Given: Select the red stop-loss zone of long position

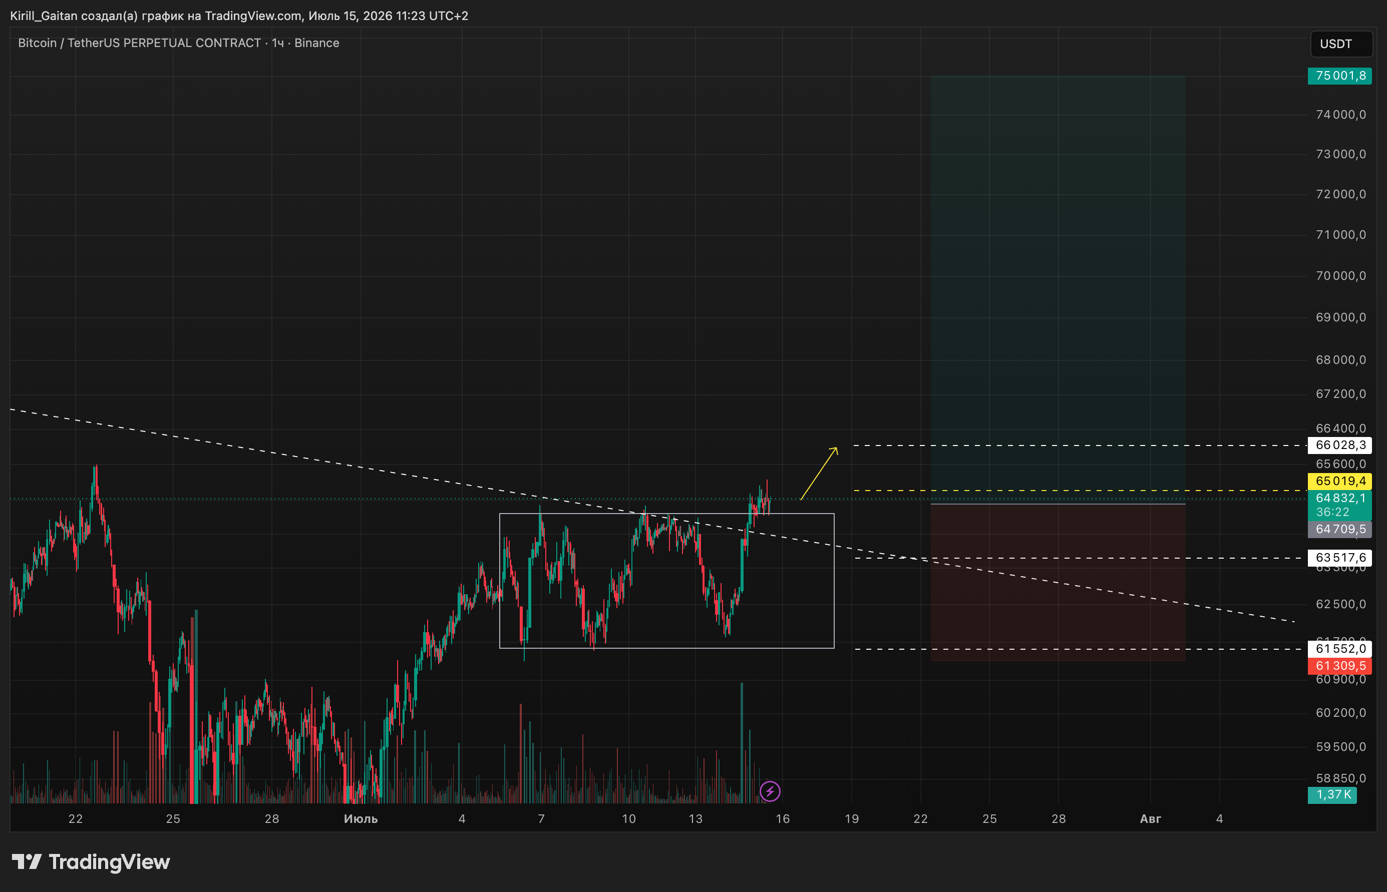Looking at the screenshot, I should [1058, 583].
